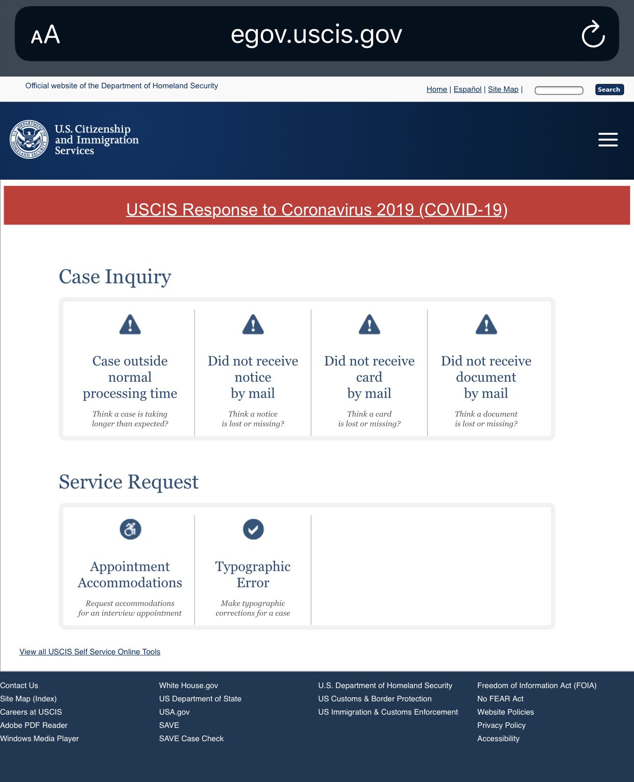Viewport: 634px width, 782px height.
Task: Switch to Español
Action: (x=468, y=89)
